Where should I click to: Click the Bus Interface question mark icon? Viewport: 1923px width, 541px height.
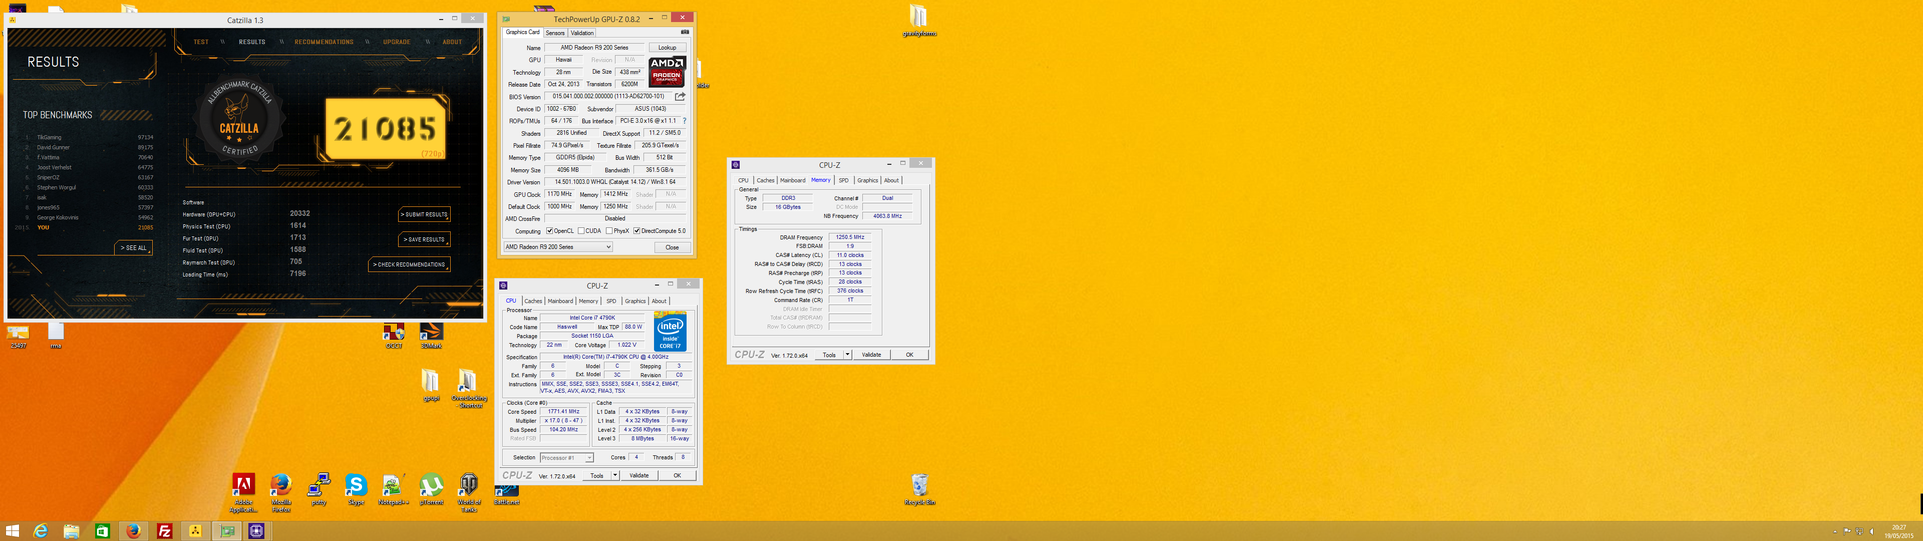(684, 121)
